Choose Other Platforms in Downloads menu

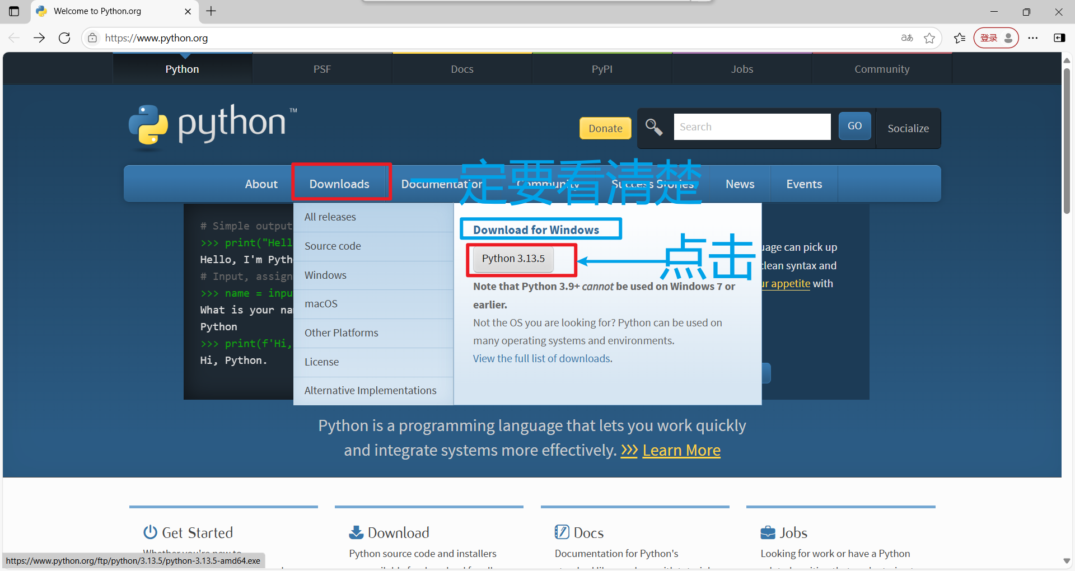[373, 333]
